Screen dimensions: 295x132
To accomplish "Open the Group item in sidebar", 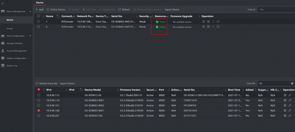I will [10, 28].
